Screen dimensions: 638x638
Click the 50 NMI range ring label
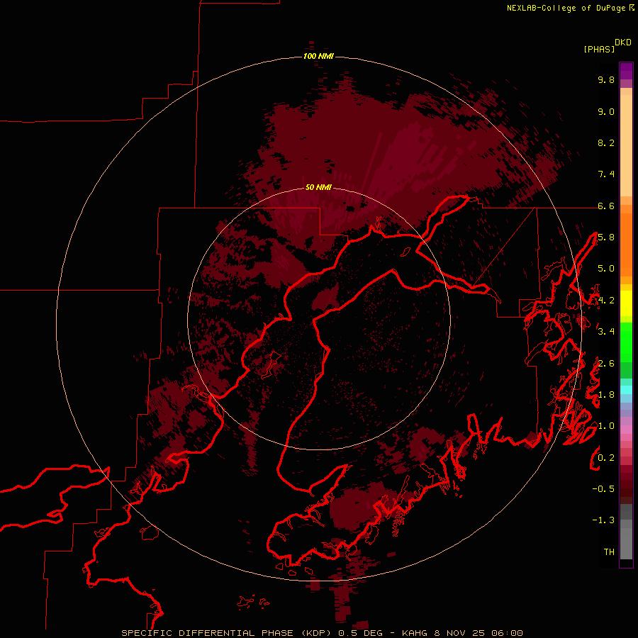pos(318,187)
